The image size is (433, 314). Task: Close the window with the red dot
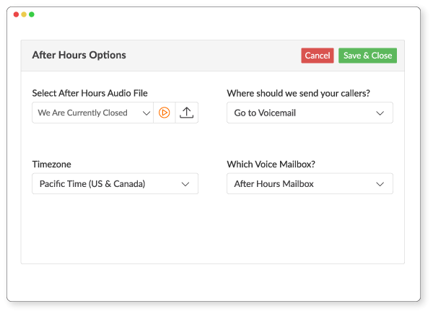tap(17, 14)
